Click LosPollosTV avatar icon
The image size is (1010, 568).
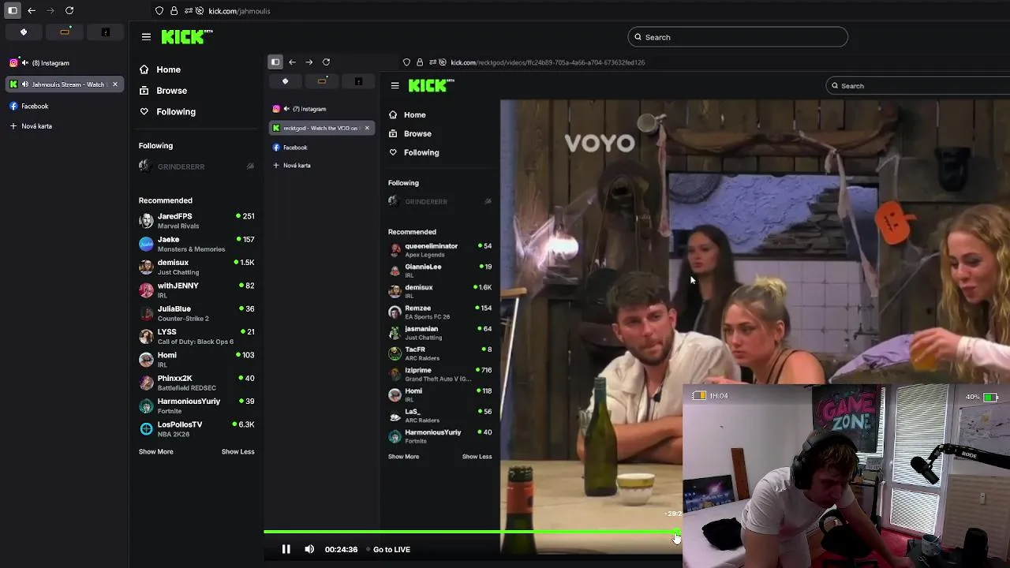(x=146, y=429)
